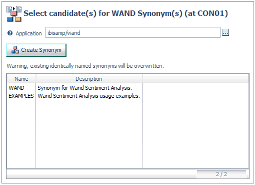Select the EXAMPLES candidate row
This screenshot has height=185, width=255.
tap(127, 96)
